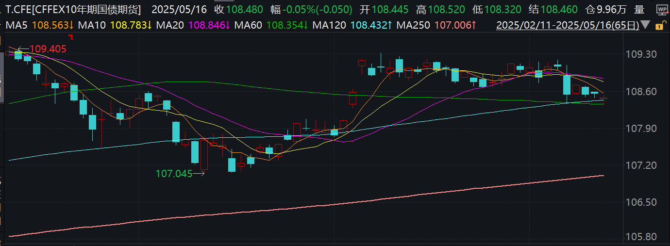Click the date 2025/05/16 in header
The image size is (670, 246).
(179, 10)
